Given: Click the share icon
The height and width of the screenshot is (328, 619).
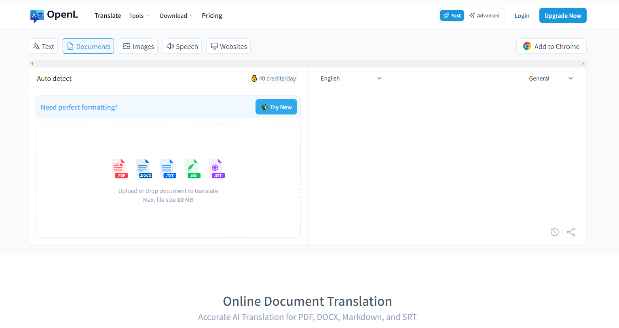Looking at the screenshot, I should [571, 232].
